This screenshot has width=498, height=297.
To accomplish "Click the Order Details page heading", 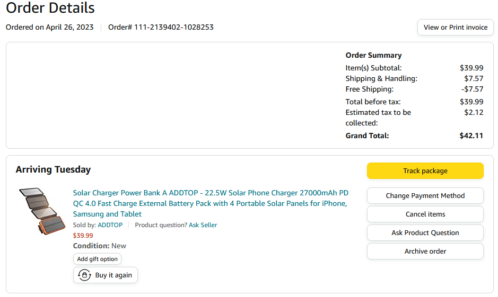I will (x=50, y=7).
